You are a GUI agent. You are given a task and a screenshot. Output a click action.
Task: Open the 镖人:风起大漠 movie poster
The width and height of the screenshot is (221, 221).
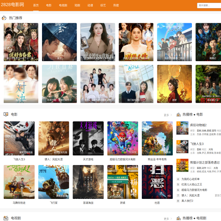click(54, 138)
